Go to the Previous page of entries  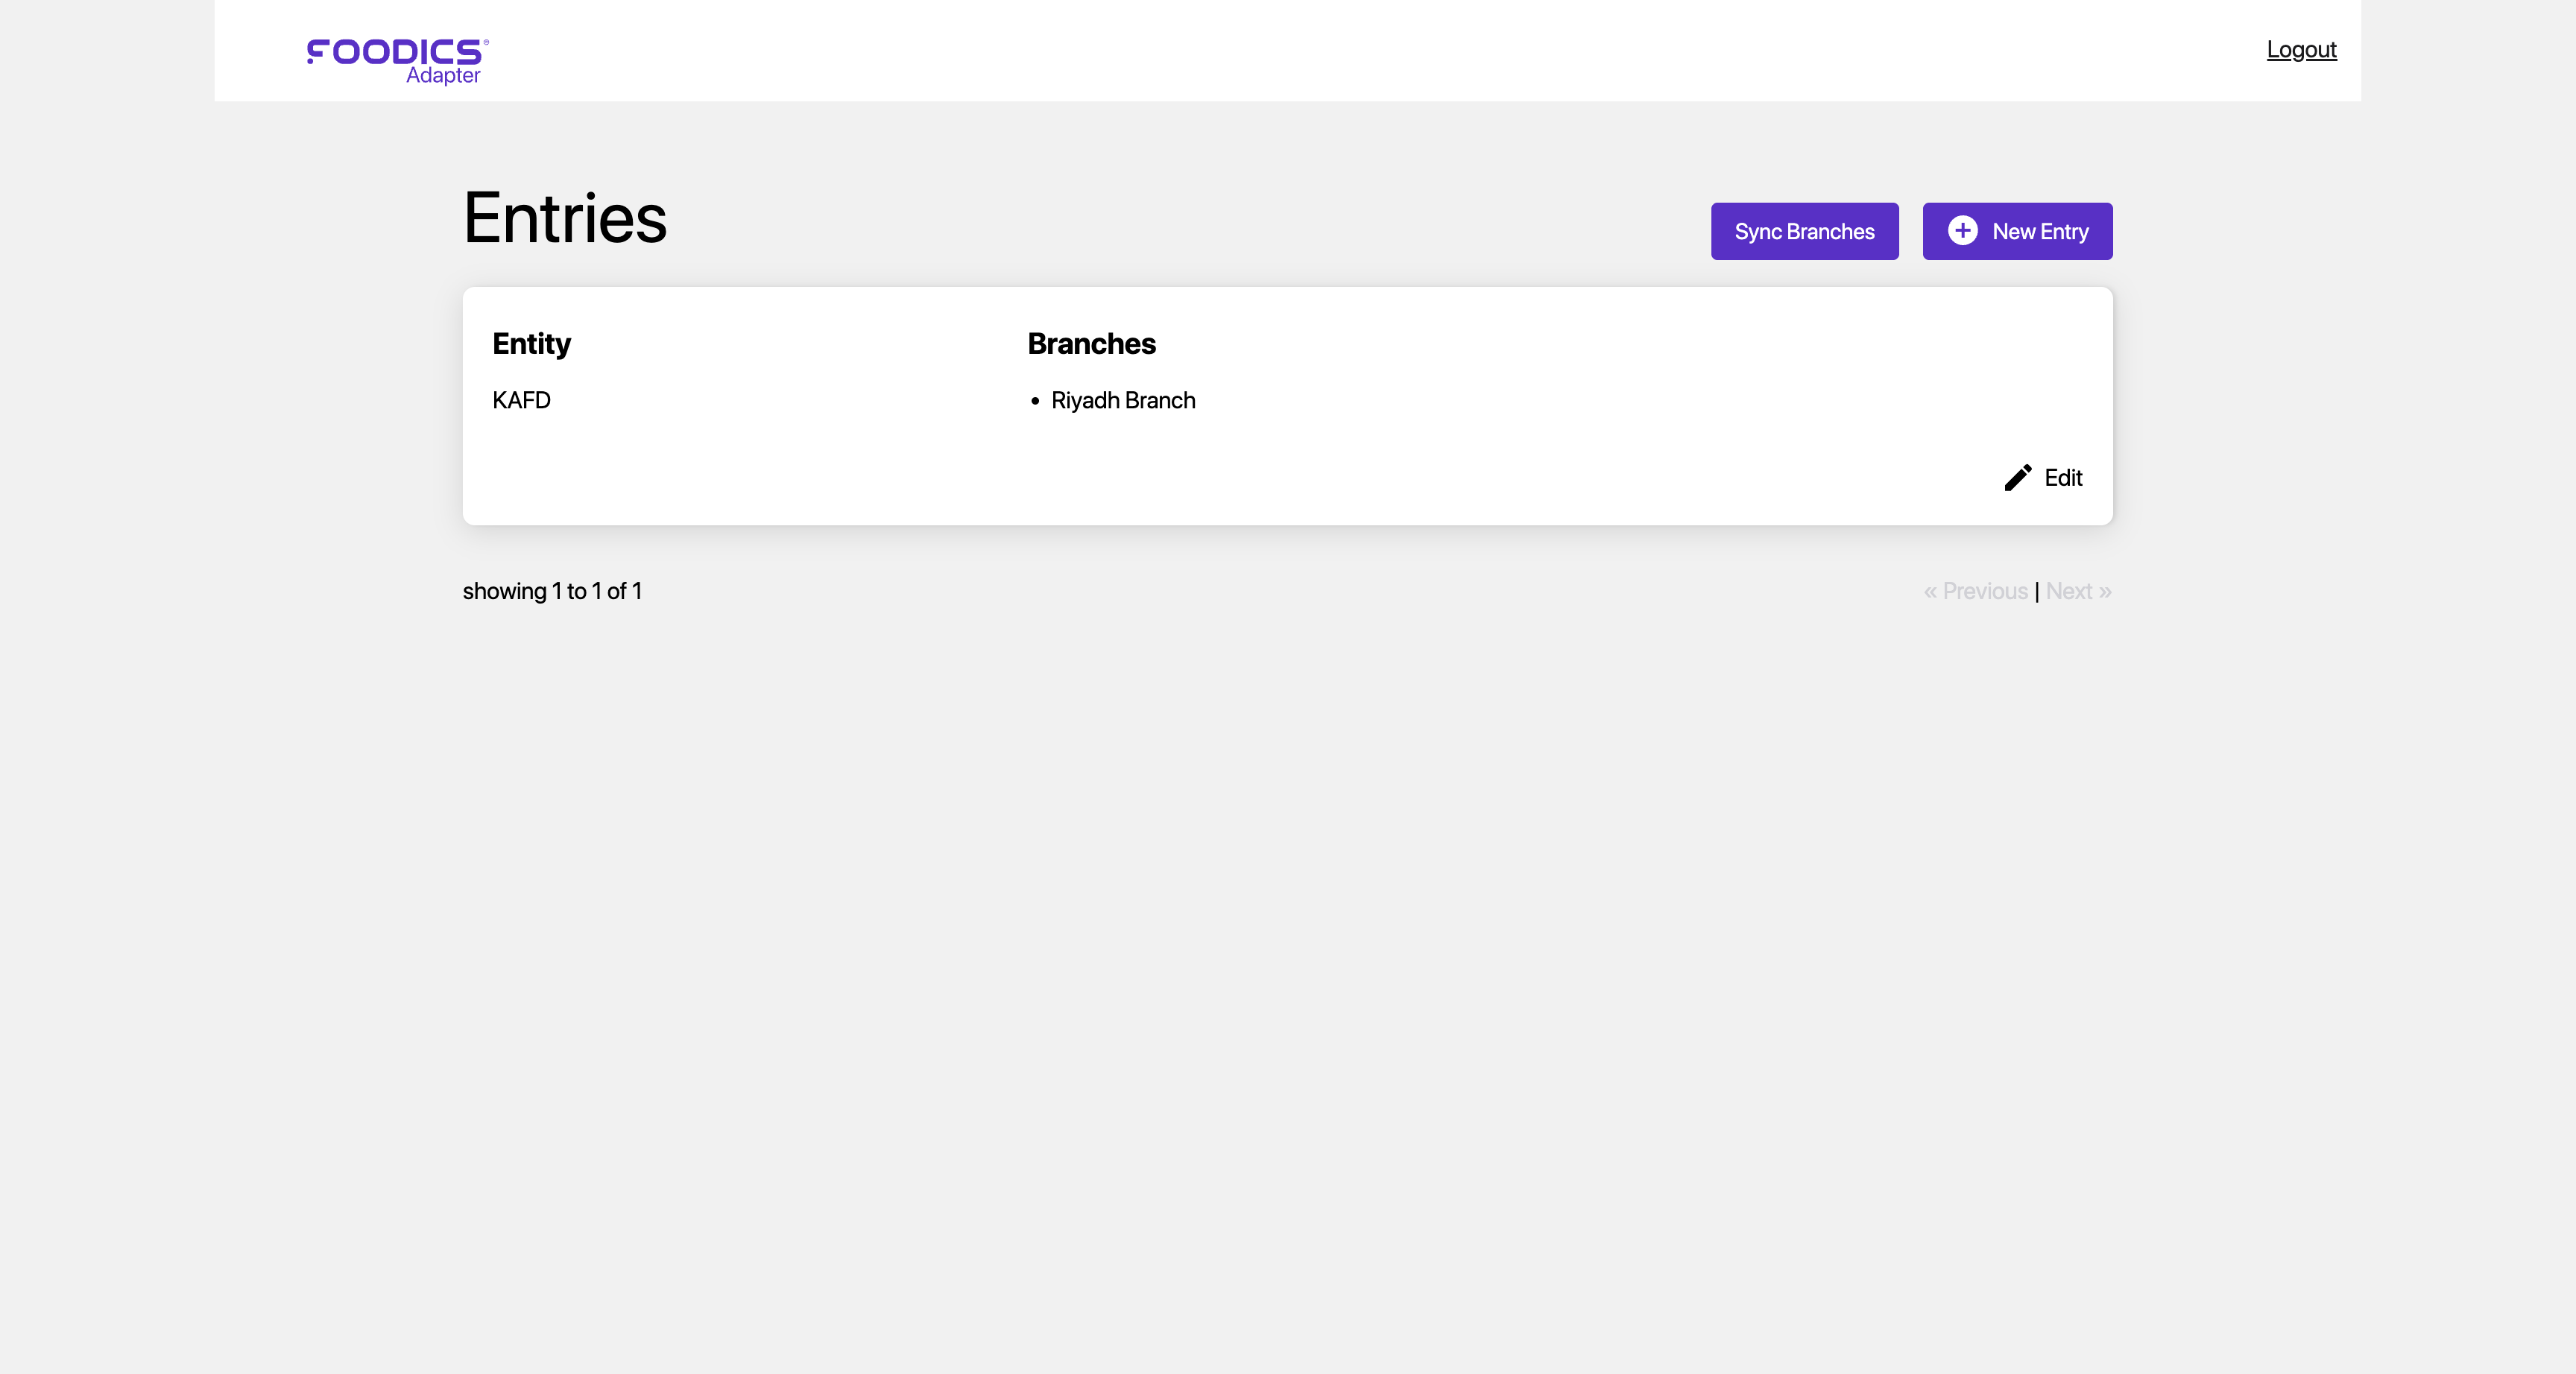click(1973, 591)
